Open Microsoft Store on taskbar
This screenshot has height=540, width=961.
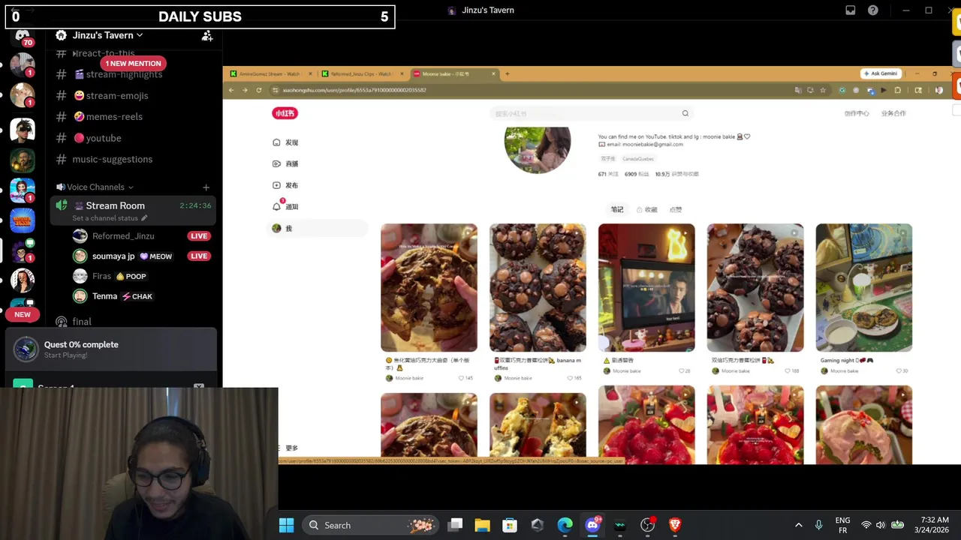click(510, 525)
